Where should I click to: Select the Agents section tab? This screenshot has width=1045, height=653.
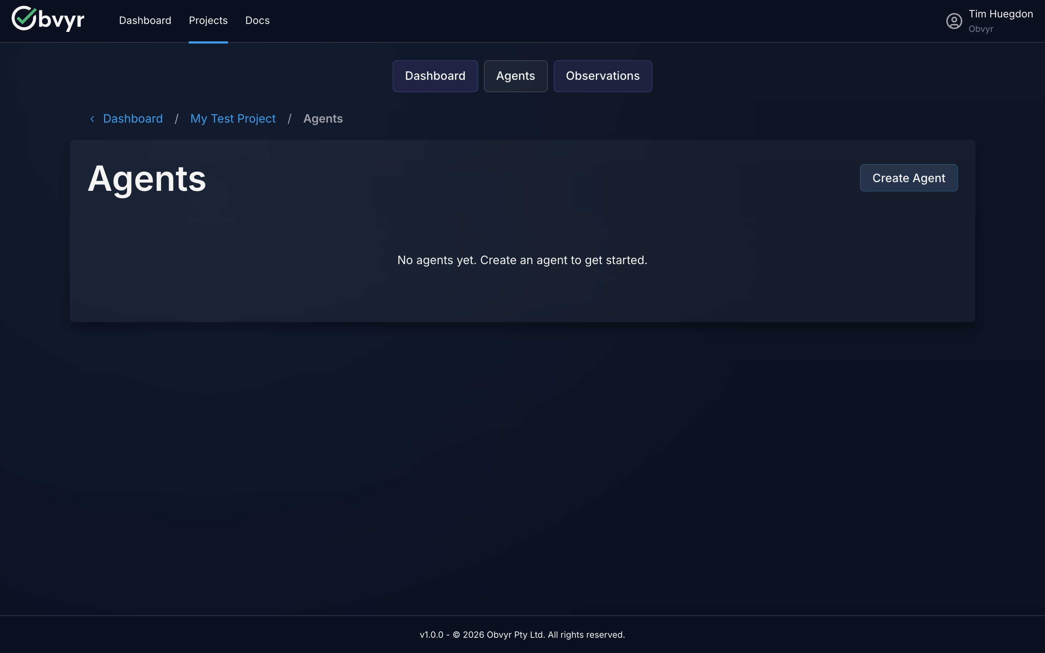515,76
